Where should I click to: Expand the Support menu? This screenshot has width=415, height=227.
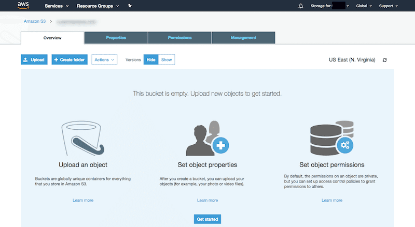[x=389, y=6]
